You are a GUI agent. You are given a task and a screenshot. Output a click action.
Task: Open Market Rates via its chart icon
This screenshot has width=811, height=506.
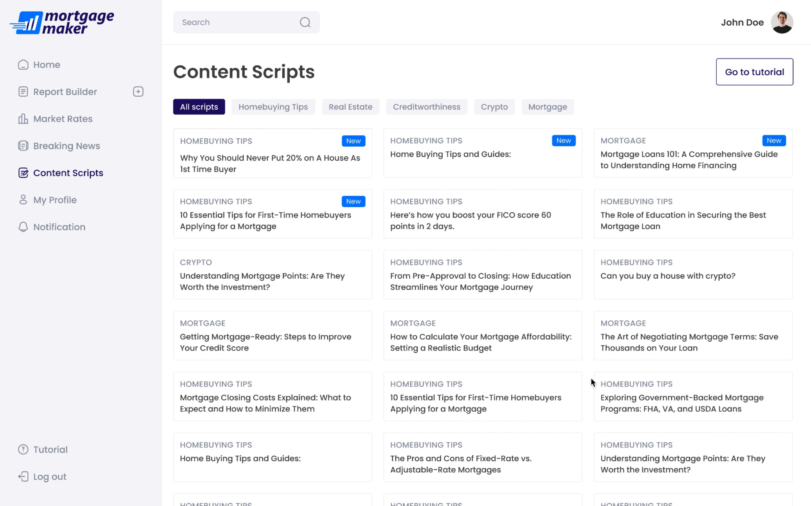[23, 119]
